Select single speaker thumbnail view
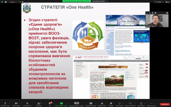The image size is (171, 107). pyautogui.click(x=150, y=13)
